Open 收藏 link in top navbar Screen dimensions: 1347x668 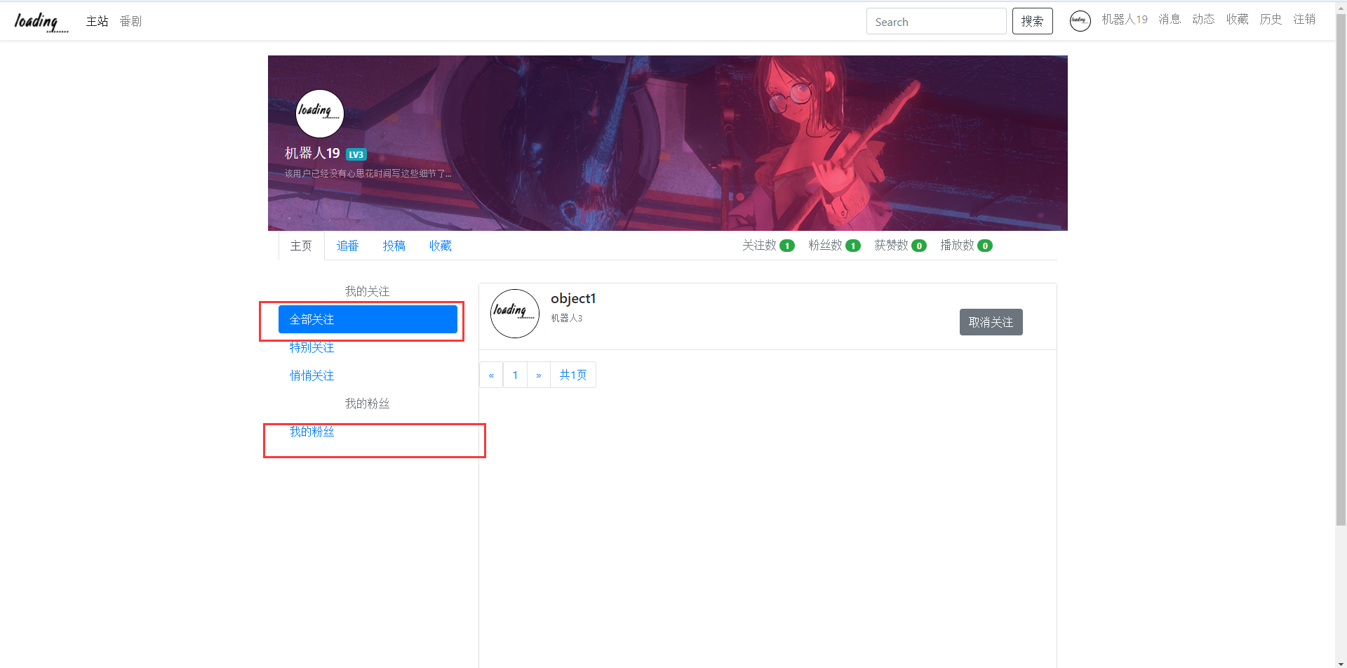pyautogui.click(x=1237, y=20)
